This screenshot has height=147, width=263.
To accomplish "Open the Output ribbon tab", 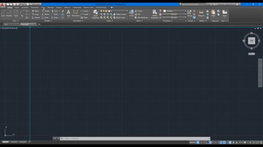I will 59,7.
